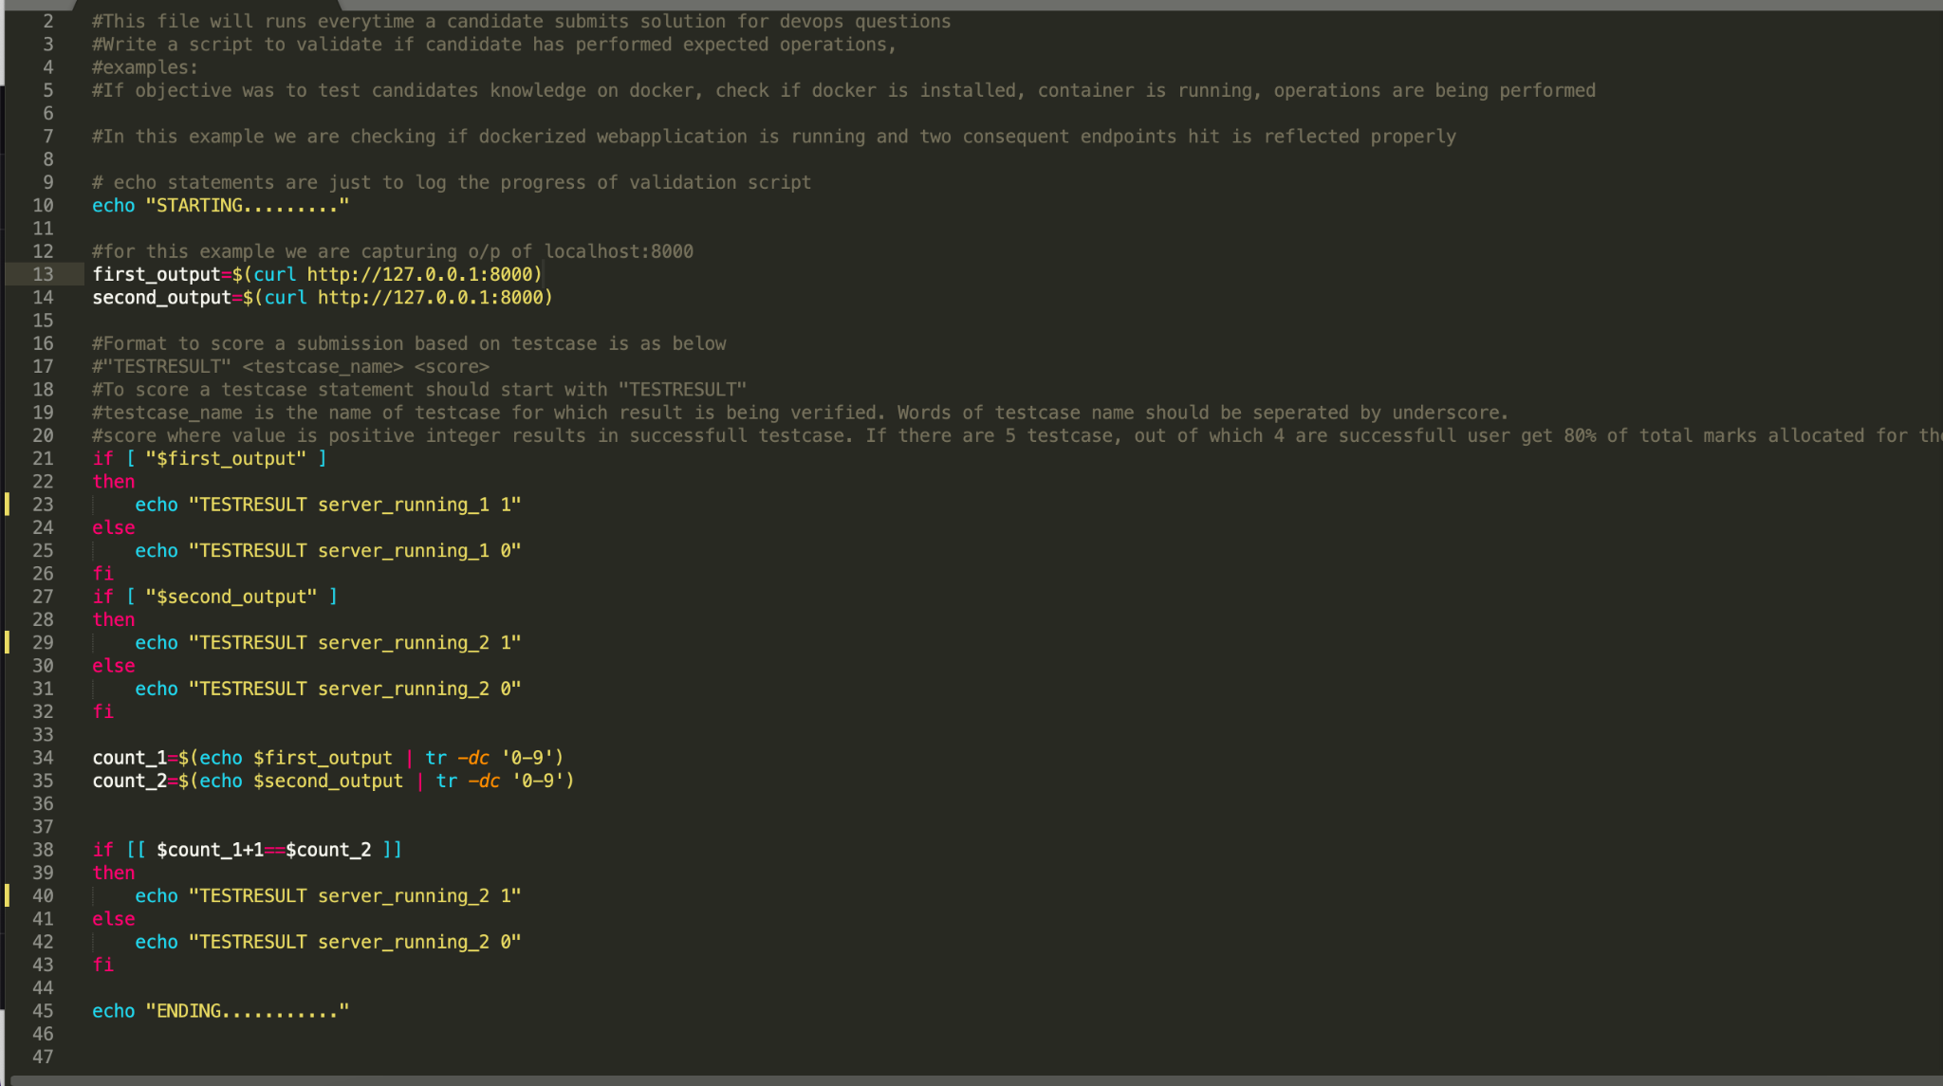This screenshot has height=1086, width=1943.
Task: Click the yellow modified marker beside line 23
Action: [8, 505]
